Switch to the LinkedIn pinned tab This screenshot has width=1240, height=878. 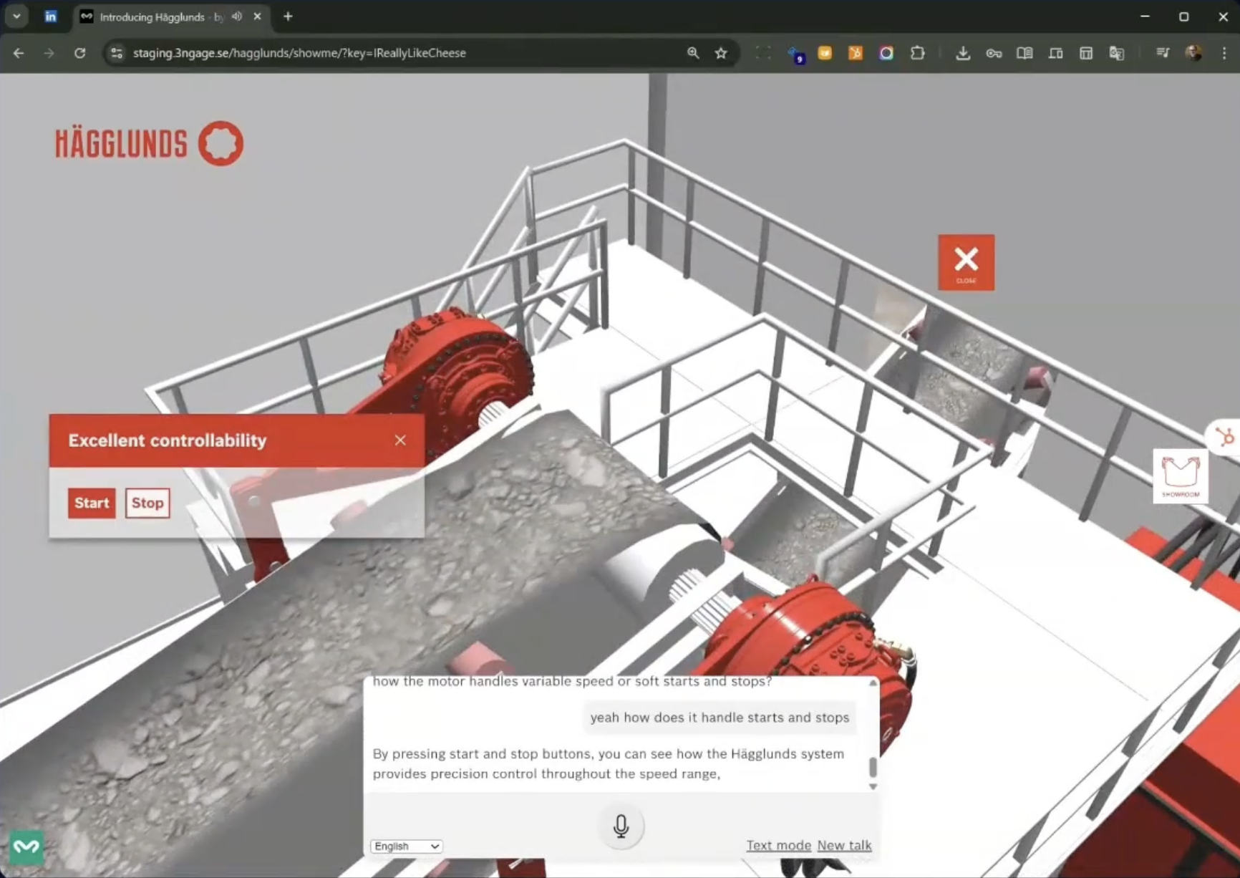[x=50, y=16]
